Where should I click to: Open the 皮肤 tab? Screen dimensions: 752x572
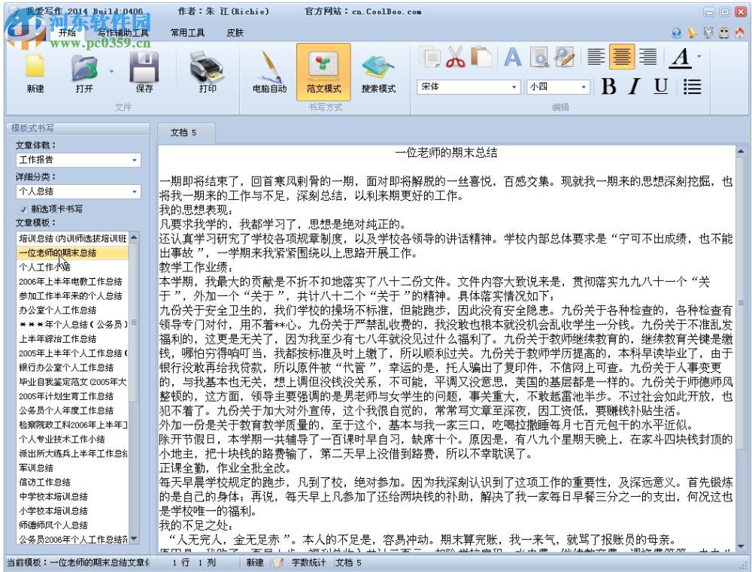point(234,32)
